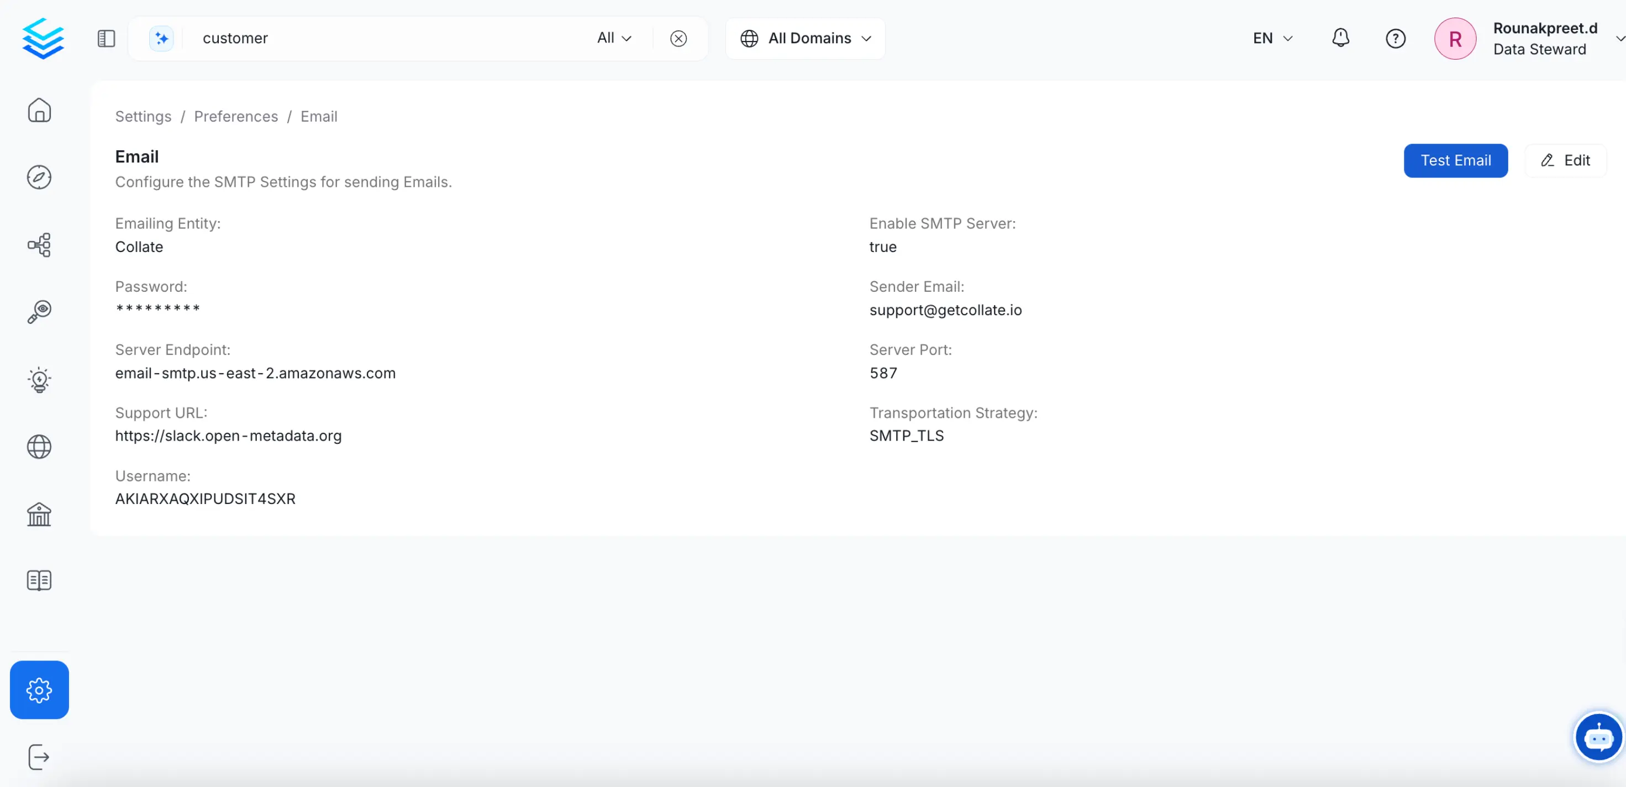Expand the All search filter dropdown
The image size is (1626, 787).
(613, 39)
